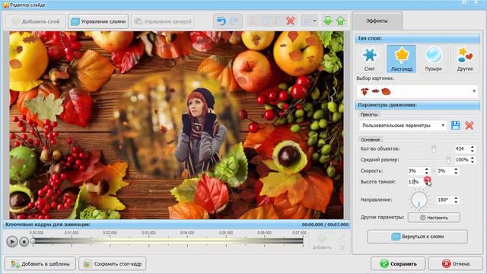The height and width of the screenshot is (274, 487).
Task: Click the greyed Добавить keyframe button
Action: click(322, 242)
